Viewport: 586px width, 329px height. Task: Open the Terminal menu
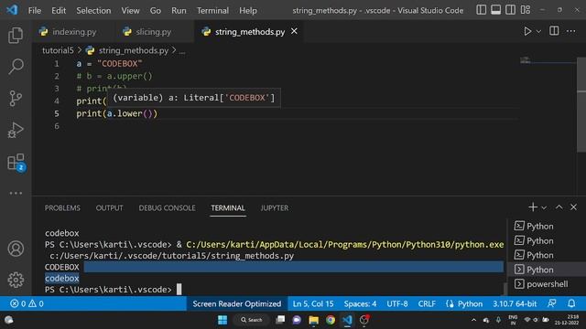coord(212,10)
